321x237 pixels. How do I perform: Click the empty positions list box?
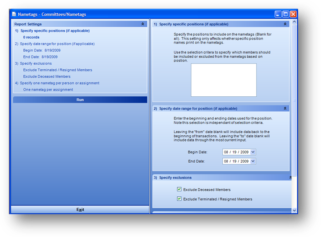click(224, 80)
